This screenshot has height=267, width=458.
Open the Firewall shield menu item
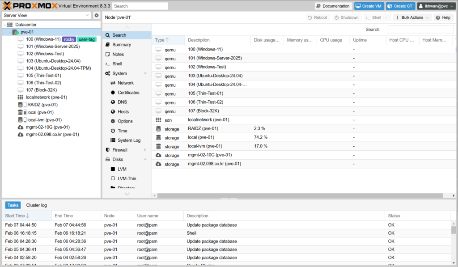point(119,150)
